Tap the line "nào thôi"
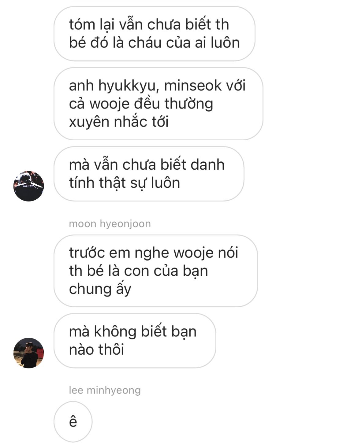This screenshot has width=358, height=447. click(x=96, y=349)
